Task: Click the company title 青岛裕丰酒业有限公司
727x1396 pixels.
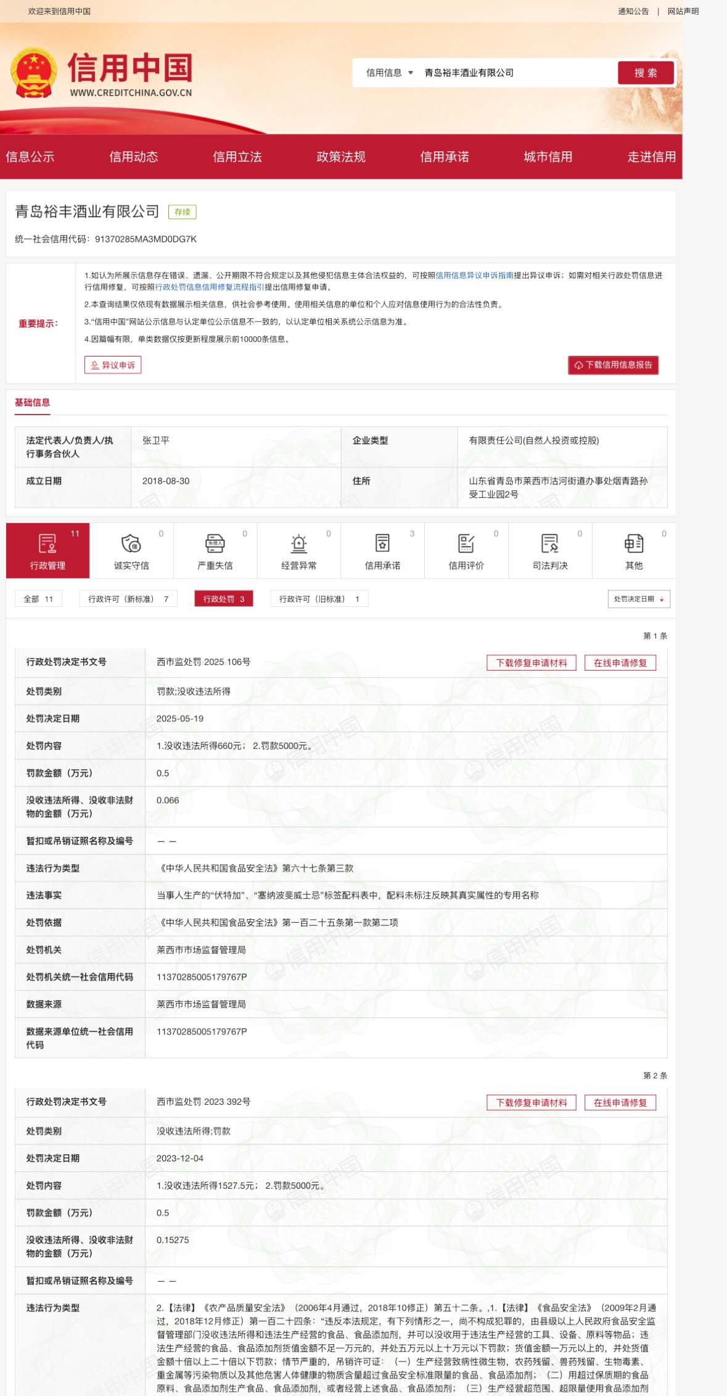Action: point(88,212)
